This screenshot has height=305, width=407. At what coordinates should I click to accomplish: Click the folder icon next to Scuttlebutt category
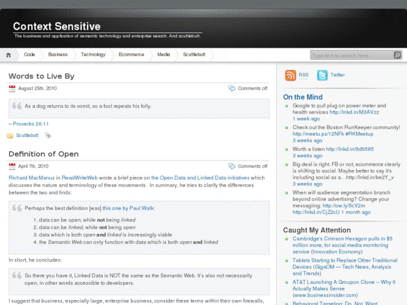click(x=10, y=135)
